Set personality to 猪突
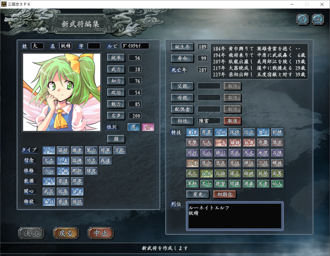 [x=91, y=171]
